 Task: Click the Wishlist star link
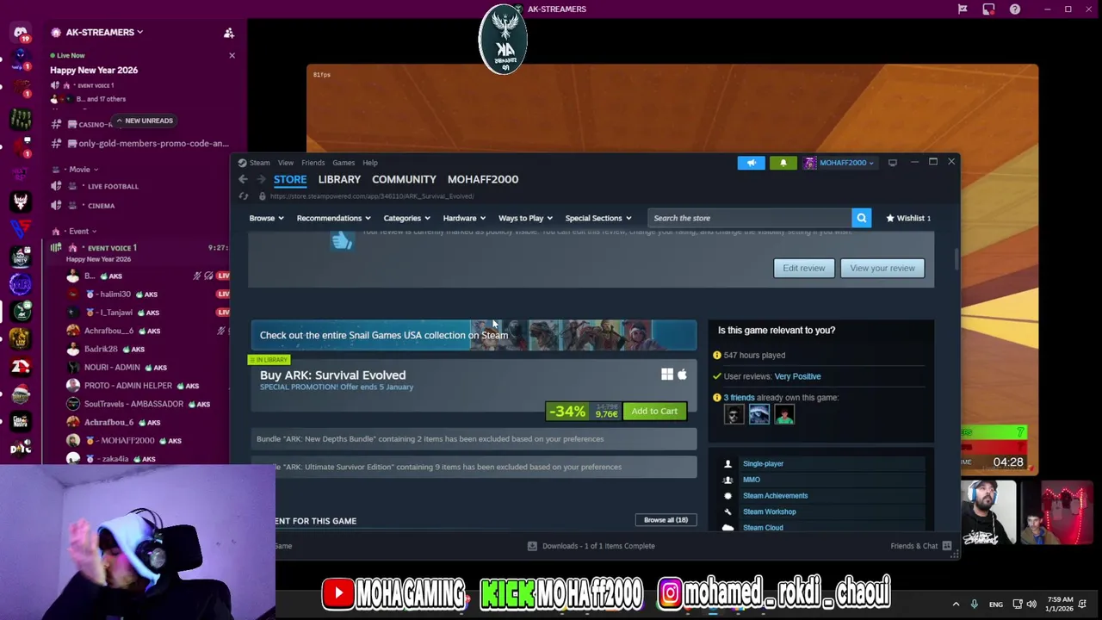(908, 218)
